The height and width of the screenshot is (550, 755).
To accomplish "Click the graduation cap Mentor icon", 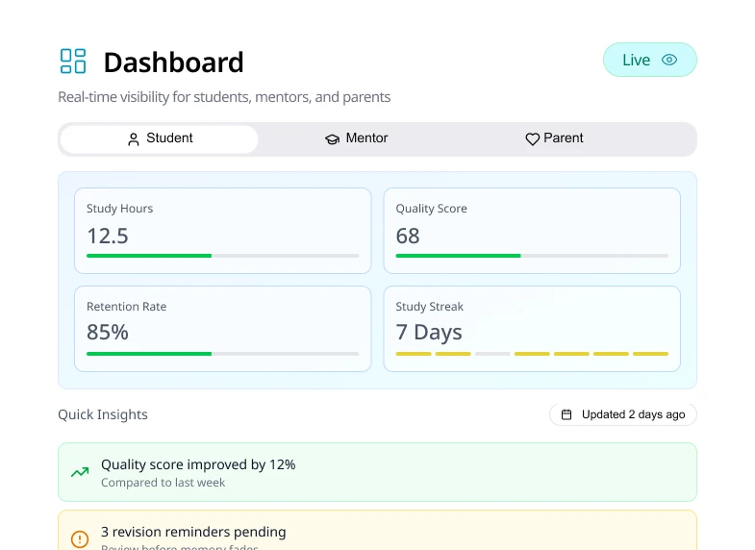I will [332, 139].
